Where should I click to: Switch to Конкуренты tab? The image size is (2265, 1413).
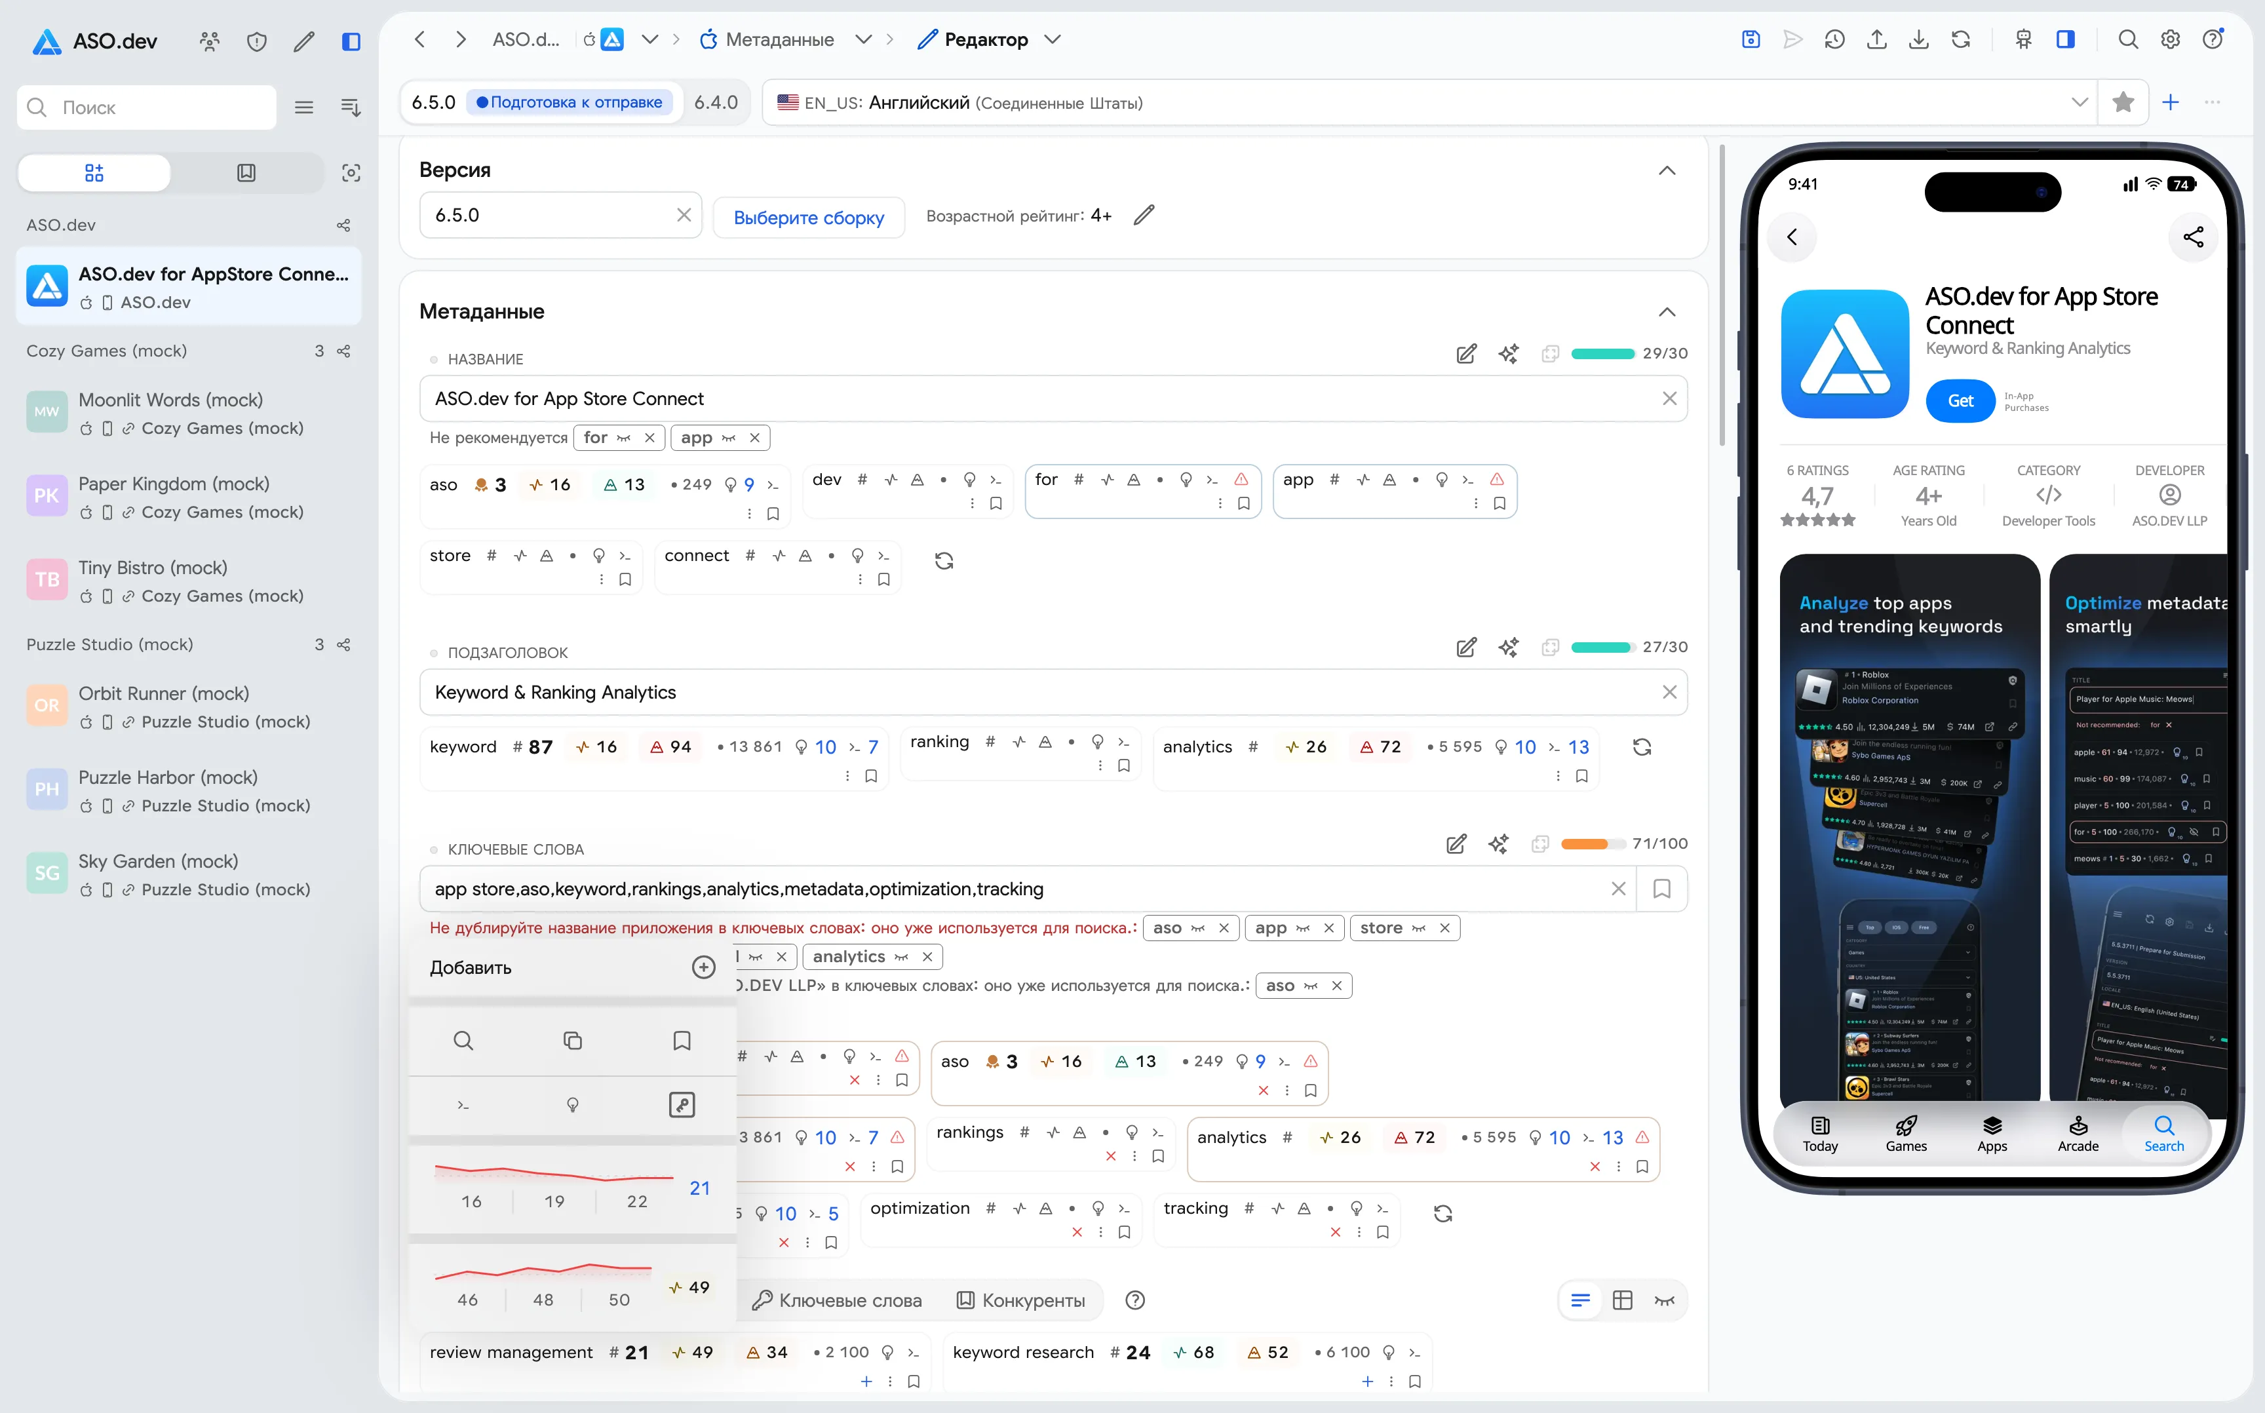coord(1020,1300)
